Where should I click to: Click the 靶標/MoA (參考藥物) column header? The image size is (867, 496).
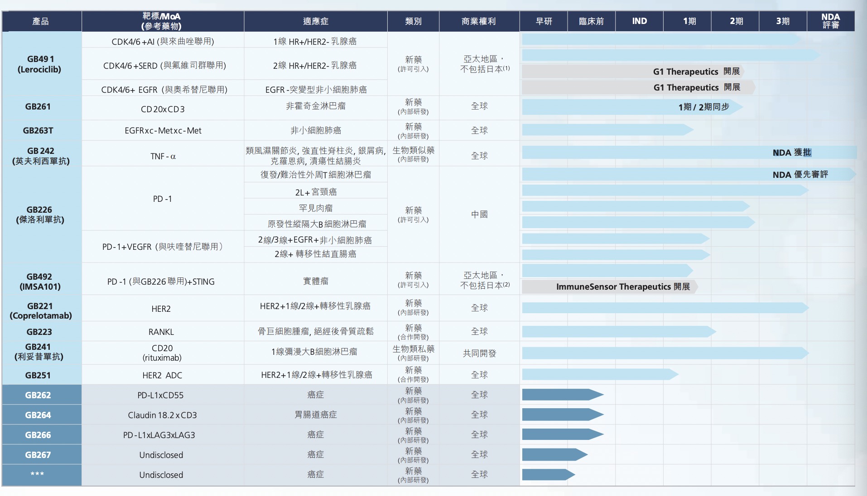[x=163, y=21]
